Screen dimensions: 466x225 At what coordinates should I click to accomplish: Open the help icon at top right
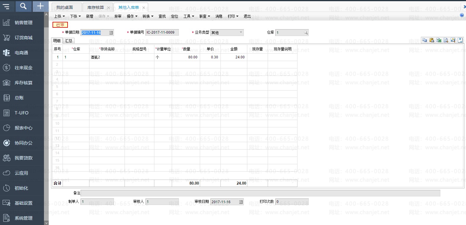coord(462,15)
